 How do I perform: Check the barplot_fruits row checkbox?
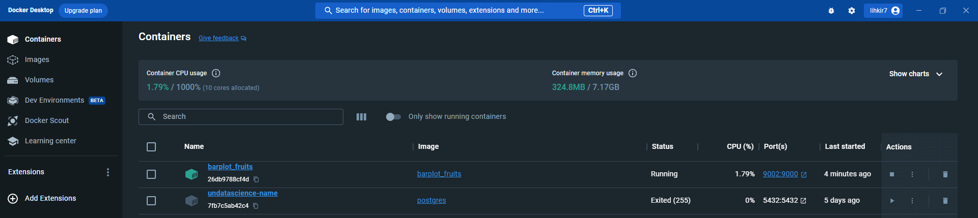151,174
